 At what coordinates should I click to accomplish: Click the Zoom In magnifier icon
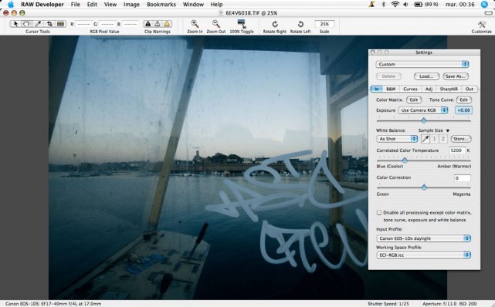tap(195, 24)
